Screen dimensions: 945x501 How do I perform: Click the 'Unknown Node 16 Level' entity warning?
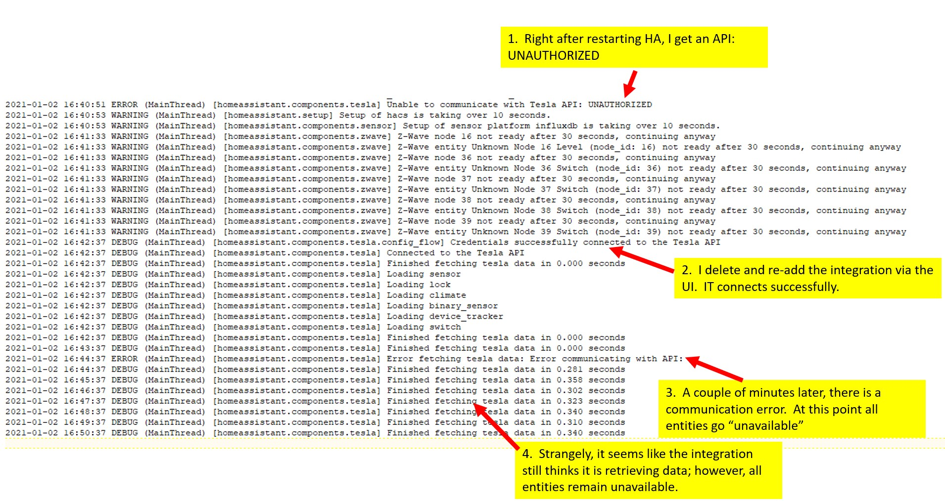[x=453, y=147]
